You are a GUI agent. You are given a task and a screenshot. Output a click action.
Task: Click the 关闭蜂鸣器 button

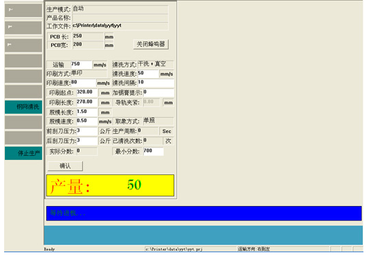(x=151, y=44)
